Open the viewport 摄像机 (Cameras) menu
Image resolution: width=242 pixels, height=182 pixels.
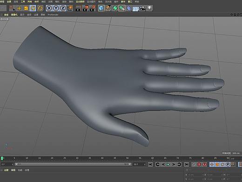coord(14,15)
